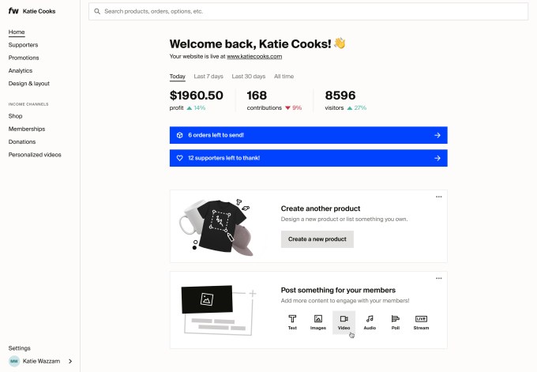Expand the Katie Wazzam account chevron
The height and width of the screenshot is (372, 537).
(70, 361)
